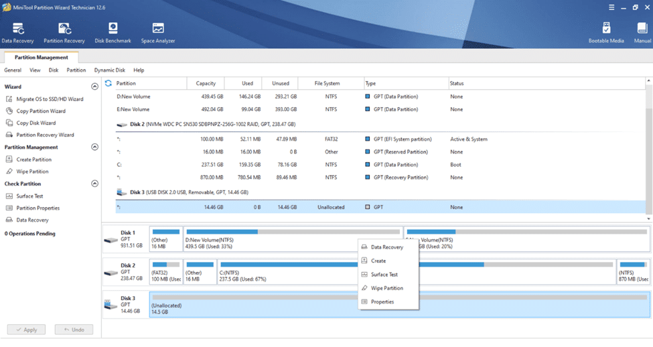Image resolution: width=653 pixels, height=347 pixels.
Task: Launch Partition Recovery from the toolbar
Action: [64, 33]
